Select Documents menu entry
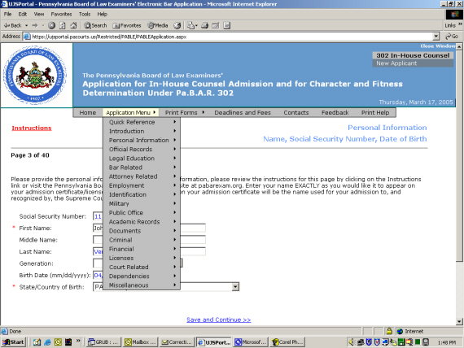The height and width of the screenshot is (348, 464). pyautogui.click(x=142, y=231)
